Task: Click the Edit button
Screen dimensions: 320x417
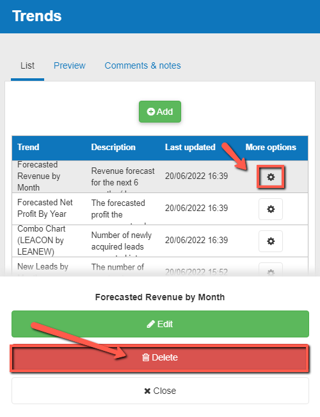Action: [x=160, y=324]
